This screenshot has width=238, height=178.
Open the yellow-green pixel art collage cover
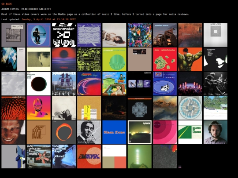(89, 59)
